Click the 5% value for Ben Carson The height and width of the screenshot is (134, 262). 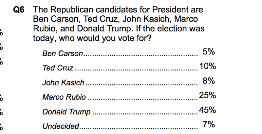coord(209,52)
